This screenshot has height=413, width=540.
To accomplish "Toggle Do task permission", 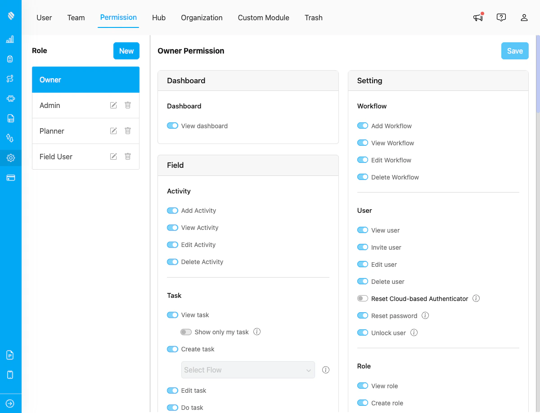I will pyautogui.click(x=172, y=408).
